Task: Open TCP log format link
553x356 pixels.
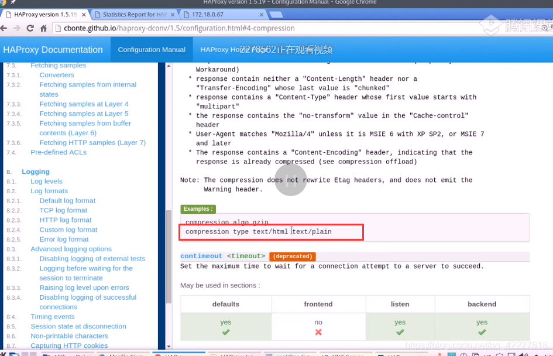Action: click(63, 210)
